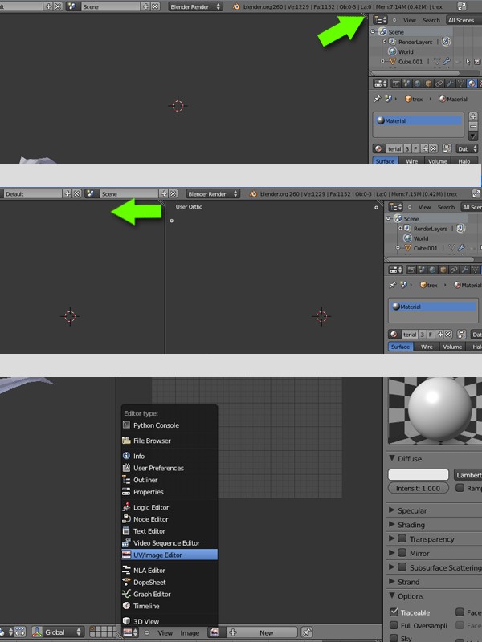Screen dimensions: 482x642
Task: Select active Material properties tab in top screenshot
Action: pyautogui.click(x=472, y=83)
